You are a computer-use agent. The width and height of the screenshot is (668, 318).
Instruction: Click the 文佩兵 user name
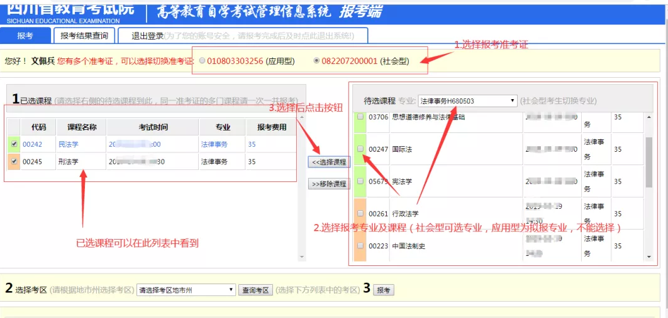(x=43, y=61)
